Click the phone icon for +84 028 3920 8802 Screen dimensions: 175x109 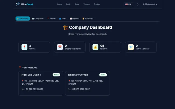(x=69, y=89)
